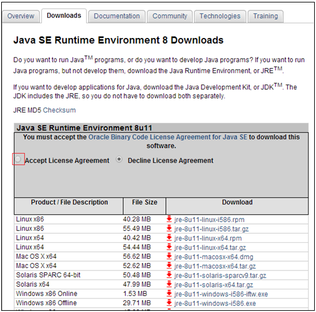Click download arrow icon for solaris-sparcv9 tar.gz

coord(169,275)
